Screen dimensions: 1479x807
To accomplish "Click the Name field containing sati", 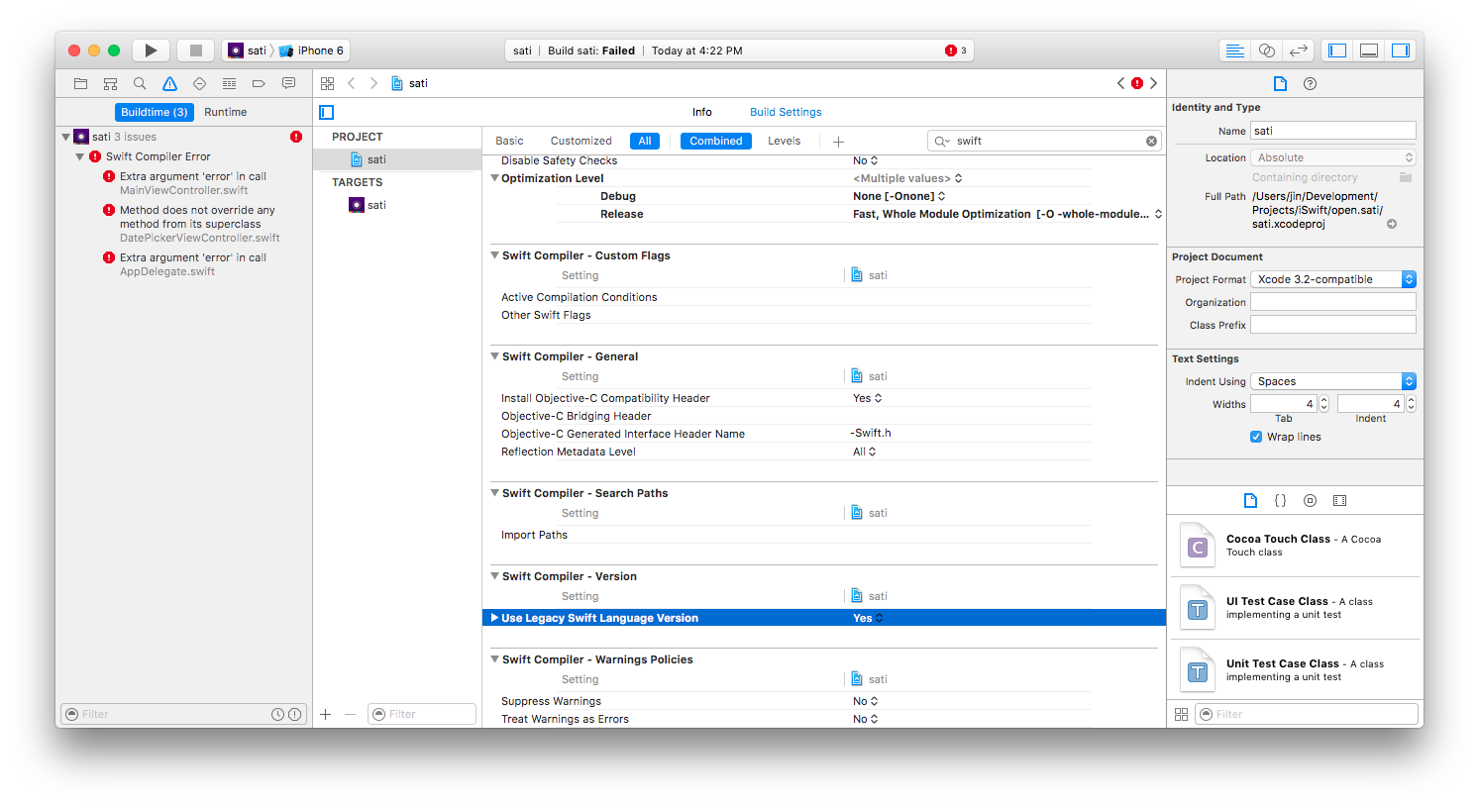I will (1333, 131).
